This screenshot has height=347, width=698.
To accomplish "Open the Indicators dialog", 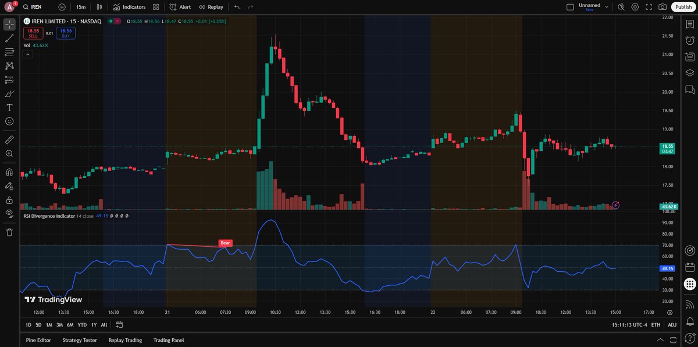I will (129, 7).
